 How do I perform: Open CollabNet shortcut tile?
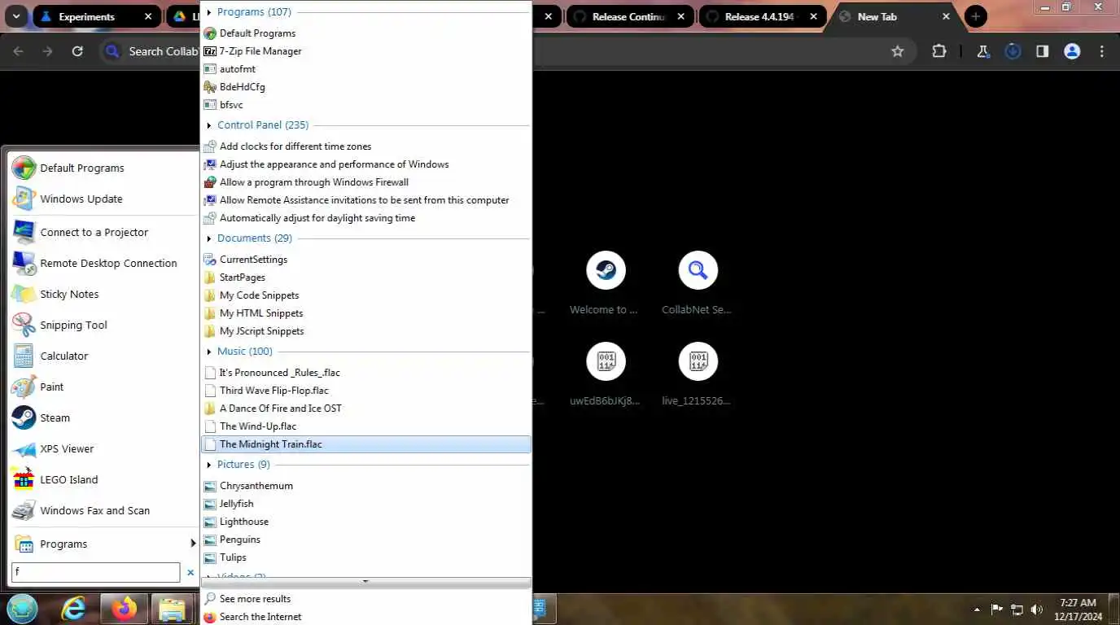coord(697,282)
